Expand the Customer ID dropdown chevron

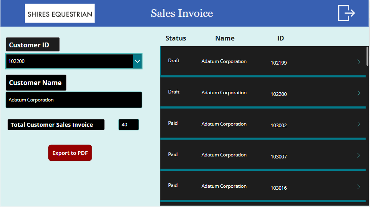pos(137,61)
